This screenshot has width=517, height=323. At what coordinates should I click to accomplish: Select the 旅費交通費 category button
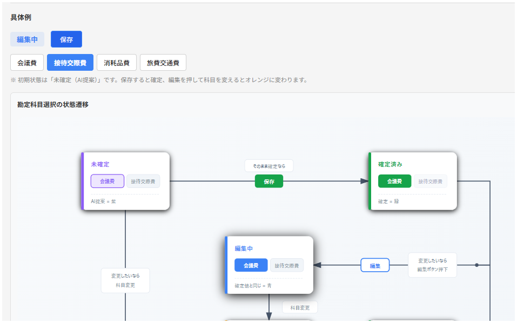pos(163,62)
